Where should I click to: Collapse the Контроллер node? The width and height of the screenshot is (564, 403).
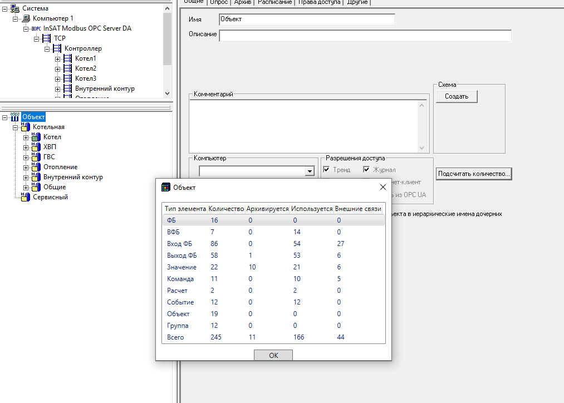[47, 49]
